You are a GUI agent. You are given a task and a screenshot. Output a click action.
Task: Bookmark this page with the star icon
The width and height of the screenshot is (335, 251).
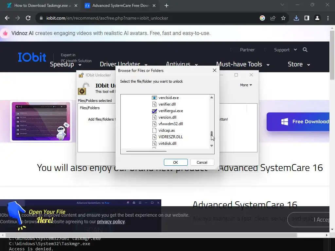pos(283,18)
